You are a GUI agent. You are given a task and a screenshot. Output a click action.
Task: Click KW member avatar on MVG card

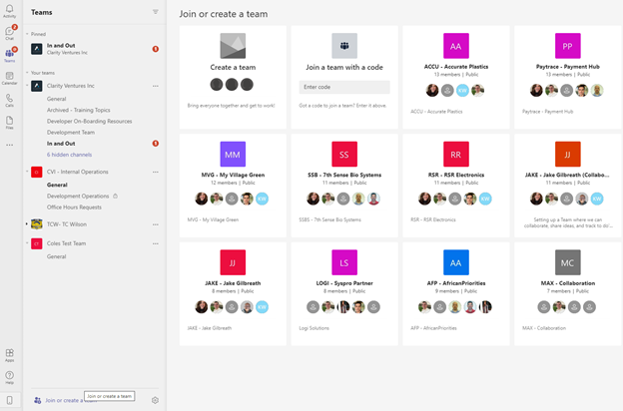click(x=262, y=199)
